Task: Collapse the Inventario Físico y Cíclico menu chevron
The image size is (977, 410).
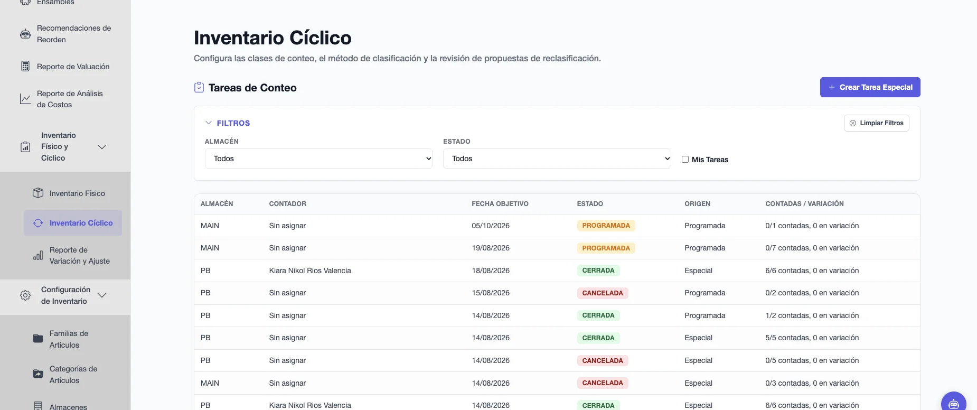Action: pyautogui.click(x=102, y=147)
